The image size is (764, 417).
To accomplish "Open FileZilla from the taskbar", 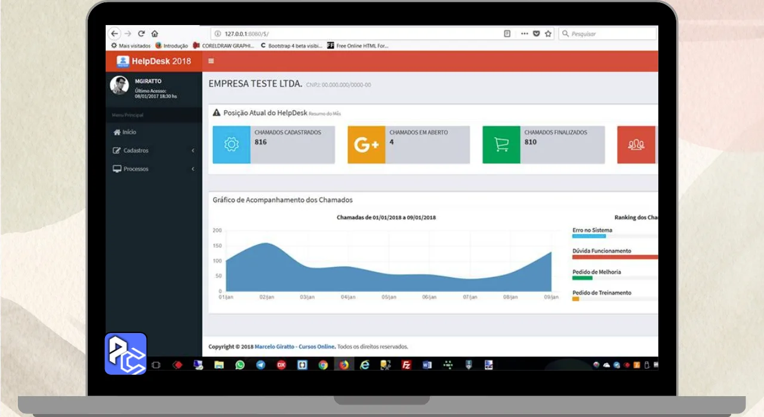I will 406,365.
